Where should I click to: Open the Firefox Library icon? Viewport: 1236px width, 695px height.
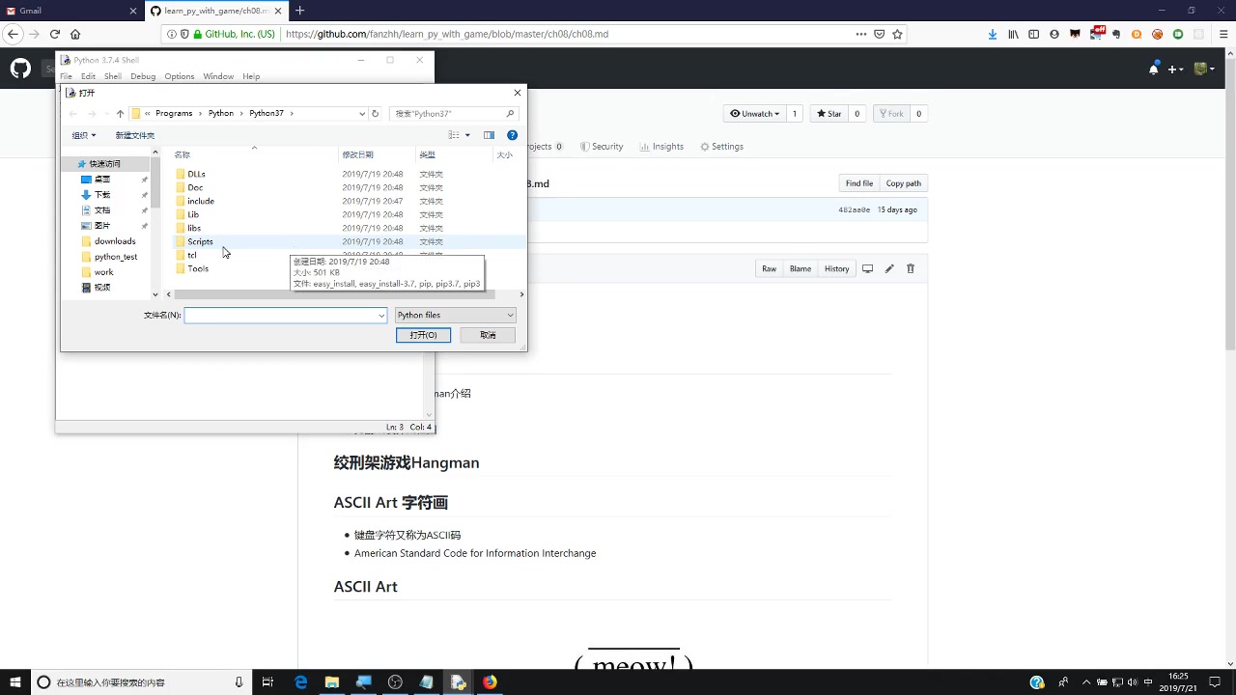1014,34
